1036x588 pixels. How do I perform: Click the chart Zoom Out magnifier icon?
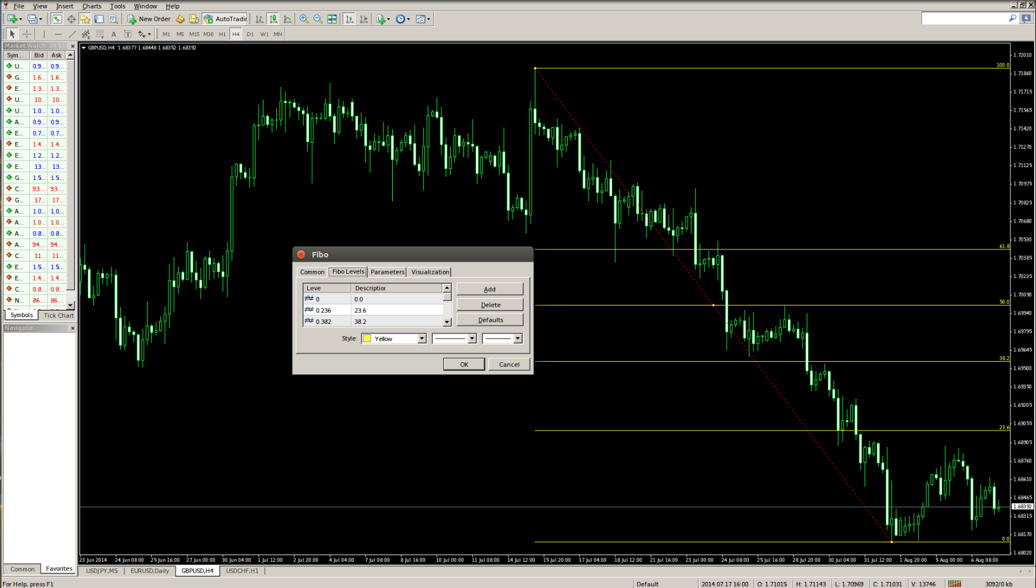(318, 19)
